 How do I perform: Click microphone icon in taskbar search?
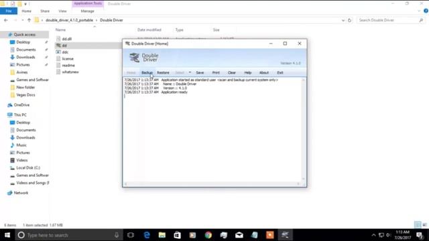pos(117,235)
